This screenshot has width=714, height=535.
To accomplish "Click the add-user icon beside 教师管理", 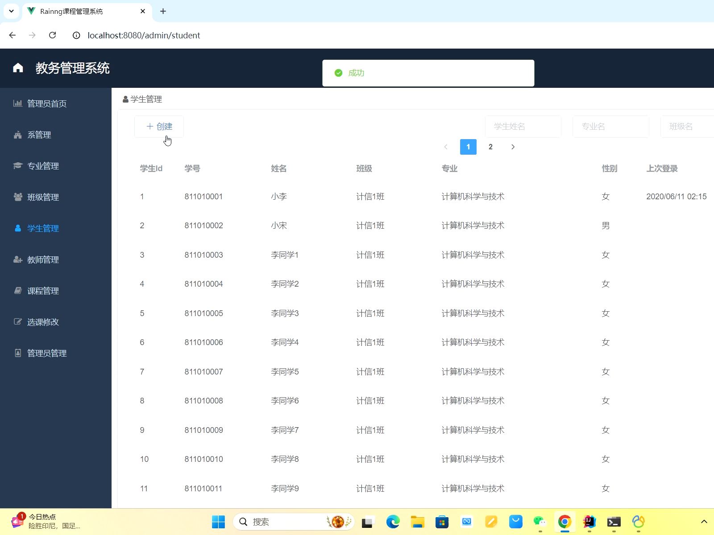I will (x=18, y=259).
